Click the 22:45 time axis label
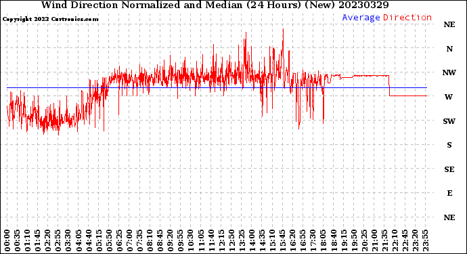 point(405,240)
